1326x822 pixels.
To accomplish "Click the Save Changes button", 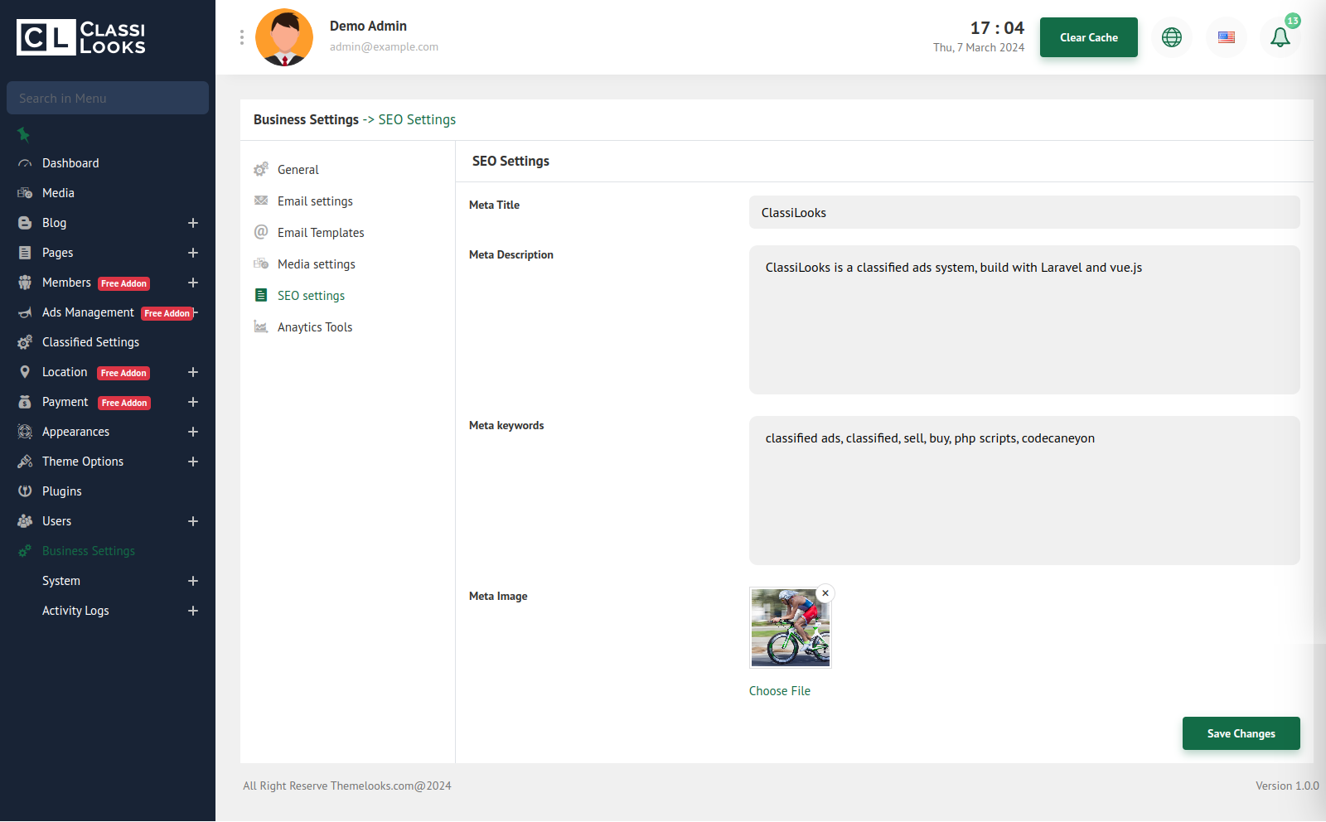I will tap(1241, 733).
